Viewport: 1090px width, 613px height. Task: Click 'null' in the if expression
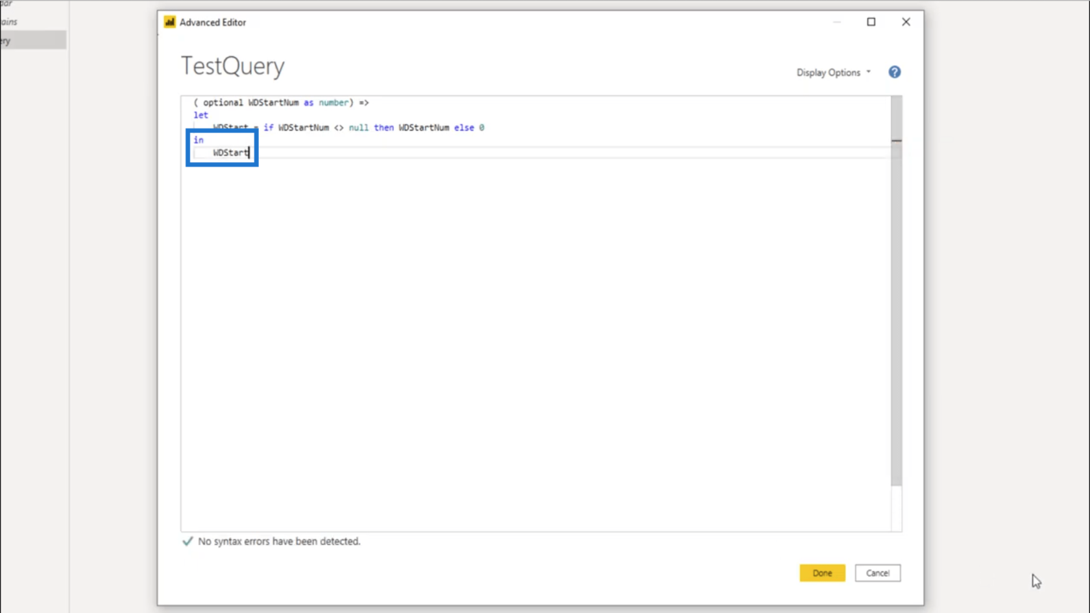click(359, 128)
